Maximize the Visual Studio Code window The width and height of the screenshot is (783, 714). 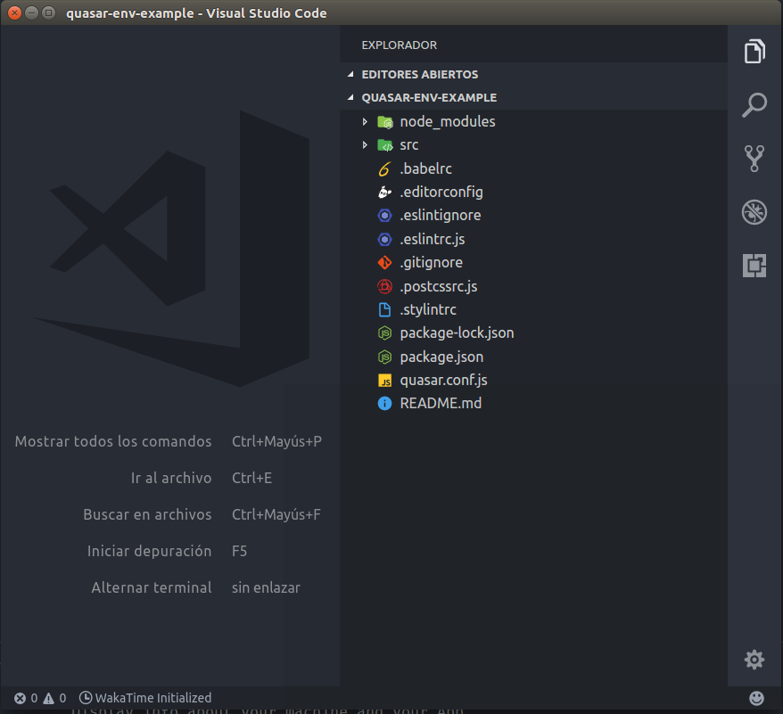pos(48,13)
